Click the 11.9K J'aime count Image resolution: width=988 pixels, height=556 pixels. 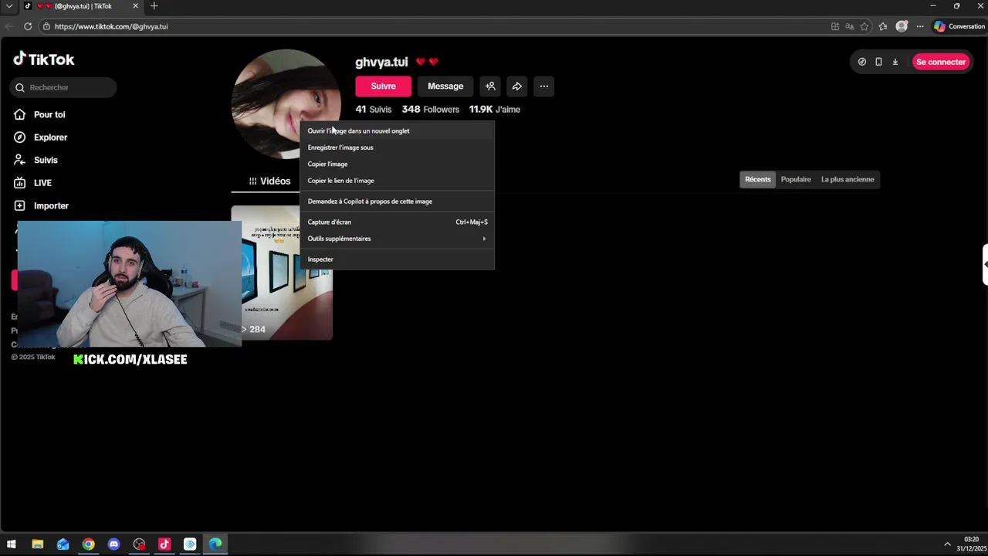tap(495, 110)
